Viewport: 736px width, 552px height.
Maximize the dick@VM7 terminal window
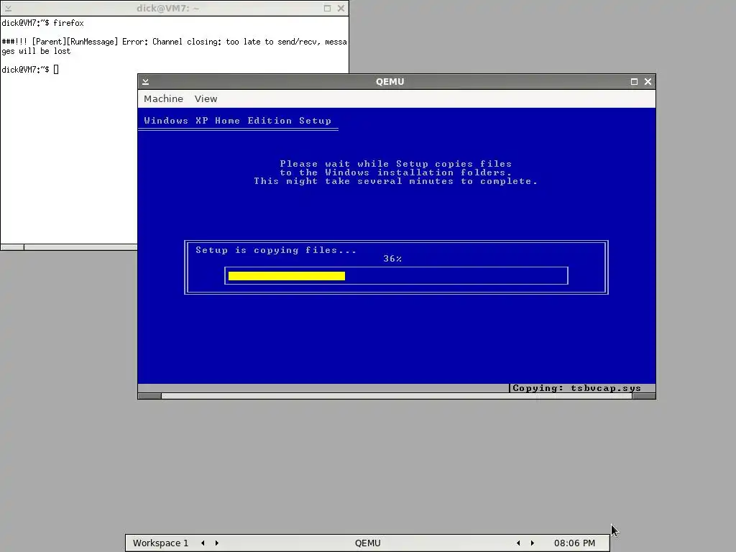pyautogui.click(x=327, y=9)
